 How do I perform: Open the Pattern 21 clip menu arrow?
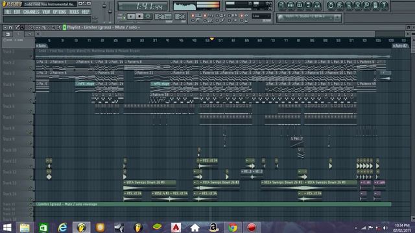tap(136, 72)
